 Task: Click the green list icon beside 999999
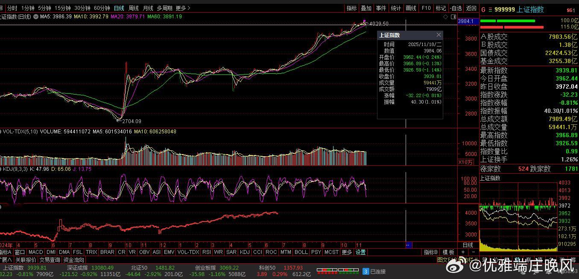coord(491,9)
